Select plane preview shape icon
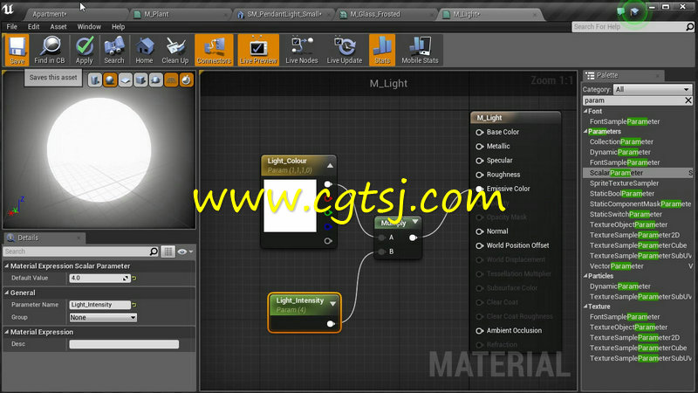This screenshot has height=393, width=698. [x=126, y=80]
